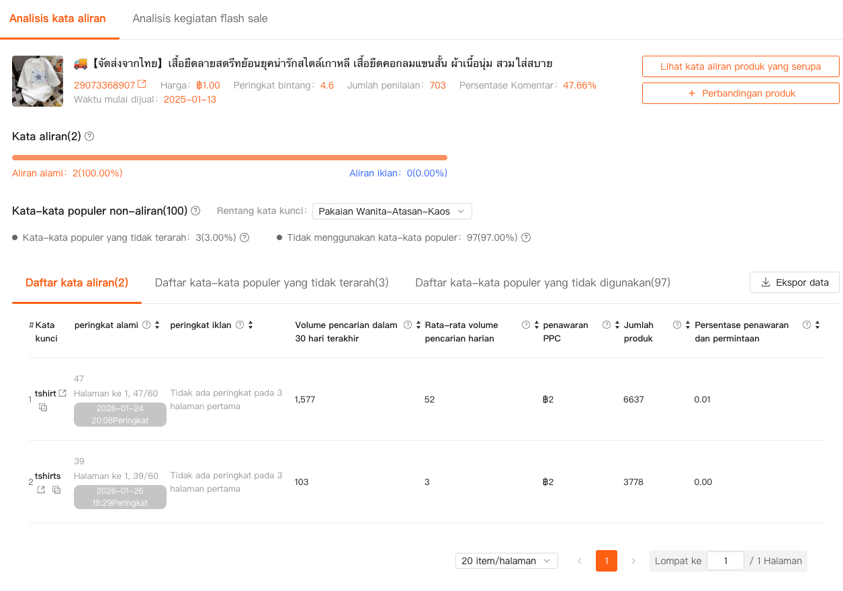Open the external link icon beside product ID 29073368907
Screen dimensions: 843x591
tap(142, 85)
